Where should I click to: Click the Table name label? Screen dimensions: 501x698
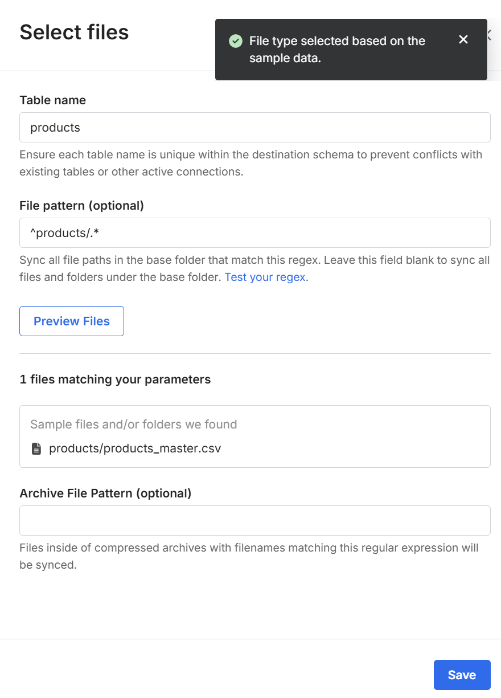[x=52, y=100]
